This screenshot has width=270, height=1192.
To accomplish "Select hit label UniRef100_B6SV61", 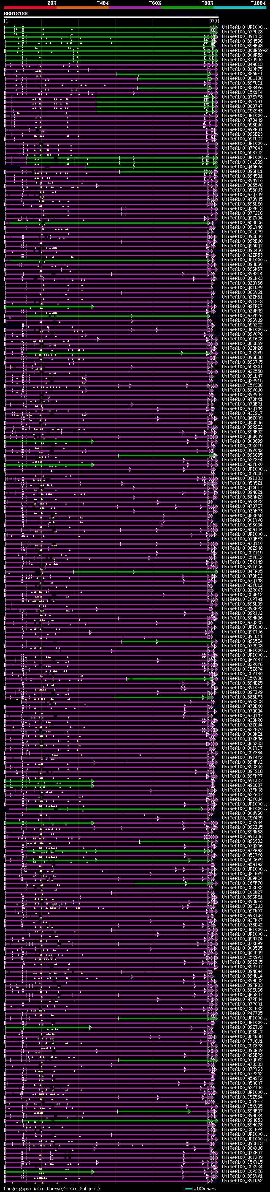I will coord(242,293).
